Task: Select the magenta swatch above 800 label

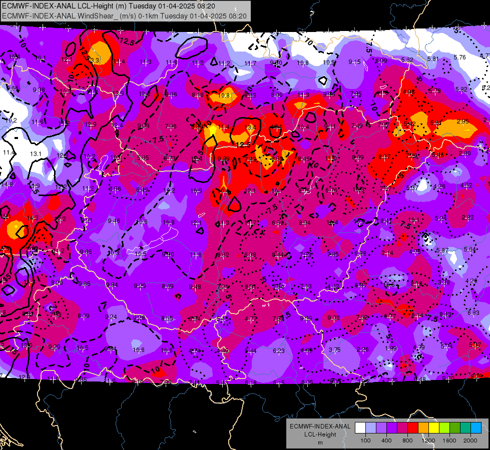Action: (402, 428)
